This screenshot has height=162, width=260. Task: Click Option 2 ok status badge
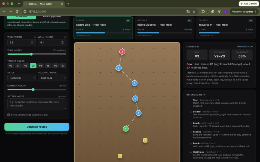click(189, 21)
